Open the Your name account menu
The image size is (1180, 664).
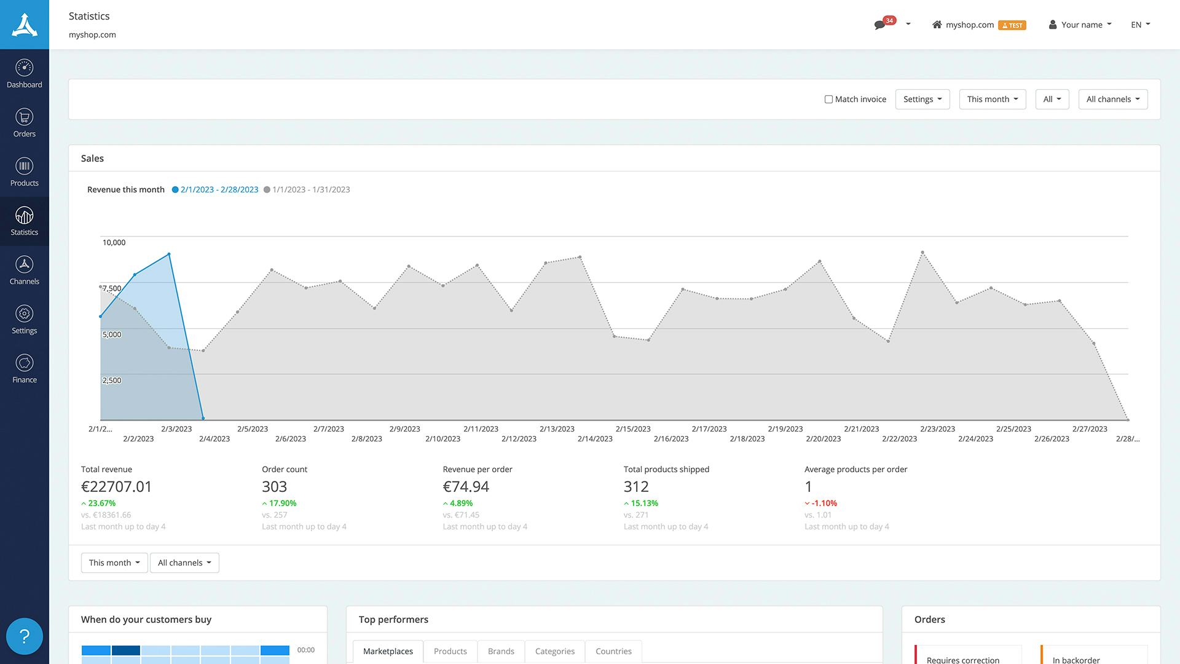click(x=1080, y=25)
